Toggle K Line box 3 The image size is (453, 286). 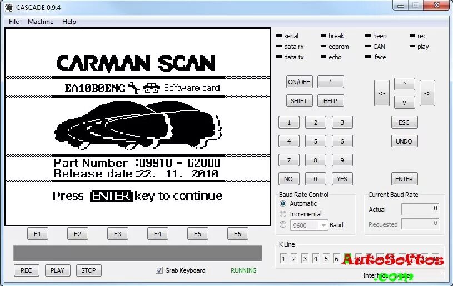tap(305, 259)
